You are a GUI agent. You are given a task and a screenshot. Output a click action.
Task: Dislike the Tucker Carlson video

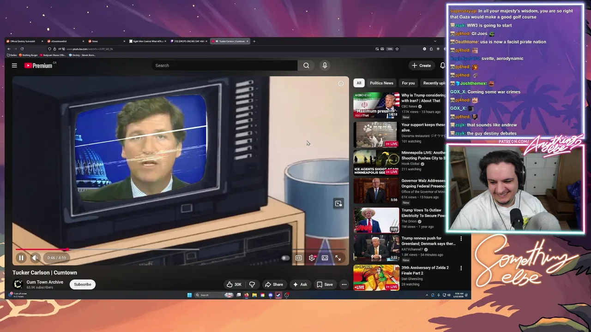pos(252,285)
